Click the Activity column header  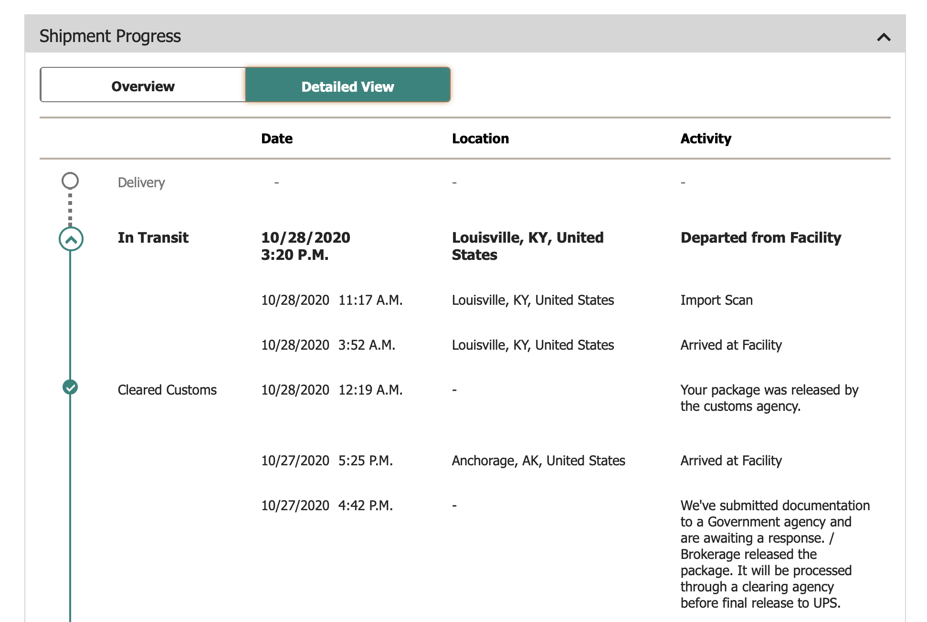(706, 139)
